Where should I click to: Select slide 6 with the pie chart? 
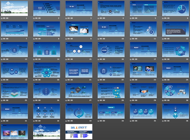[x=175, y=8]
